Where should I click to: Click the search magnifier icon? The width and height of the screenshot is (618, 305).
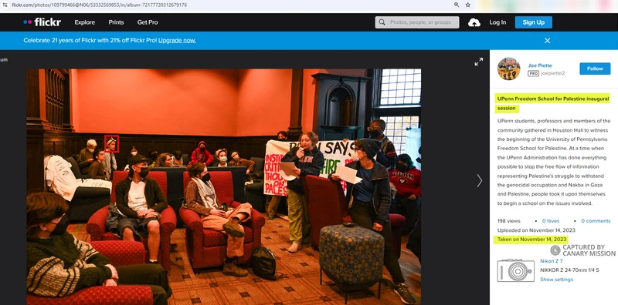point(382,22)
